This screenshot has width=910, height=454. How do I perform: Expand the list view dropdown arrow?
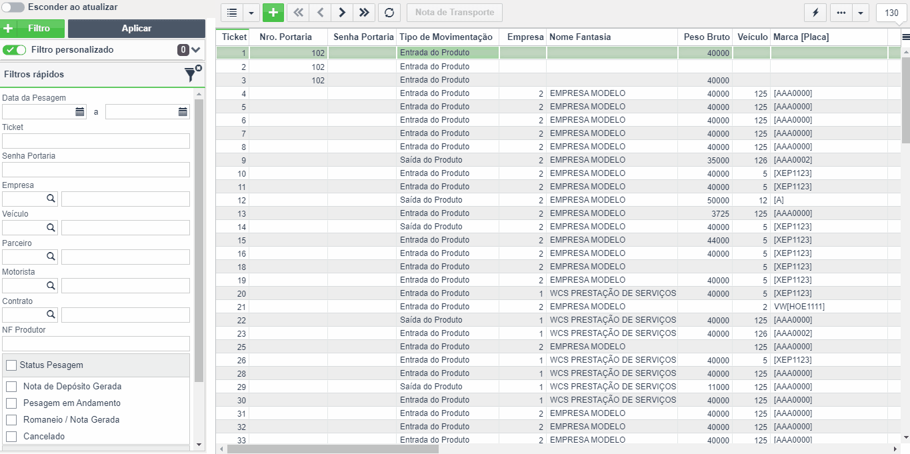pos(251,13)
